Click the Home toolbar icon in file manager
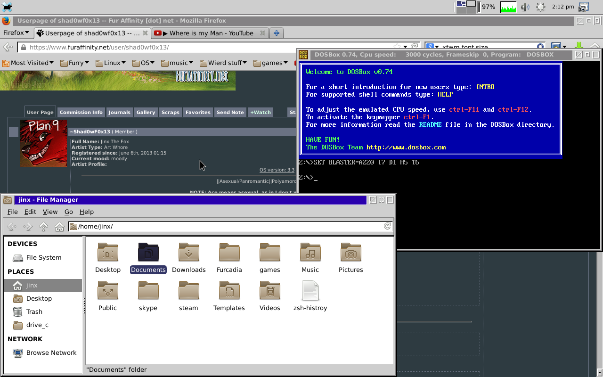Image resolution: width=603 pixels, height=377 pixels. [x=59, y=227]
